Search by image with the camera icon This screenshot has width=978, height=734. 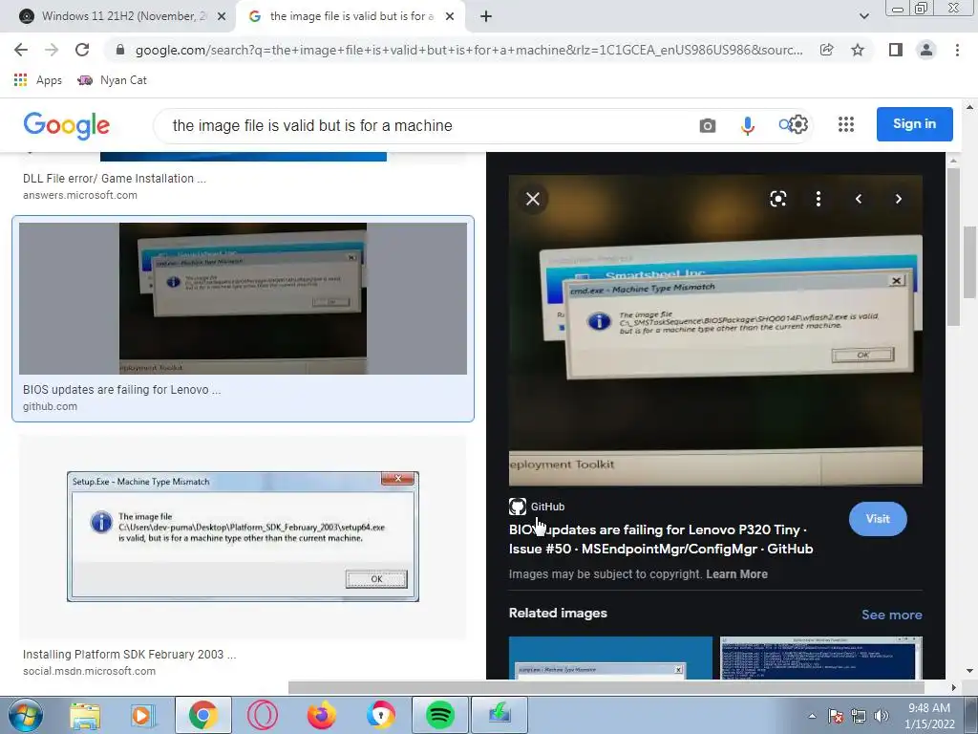tap(708, 125)
